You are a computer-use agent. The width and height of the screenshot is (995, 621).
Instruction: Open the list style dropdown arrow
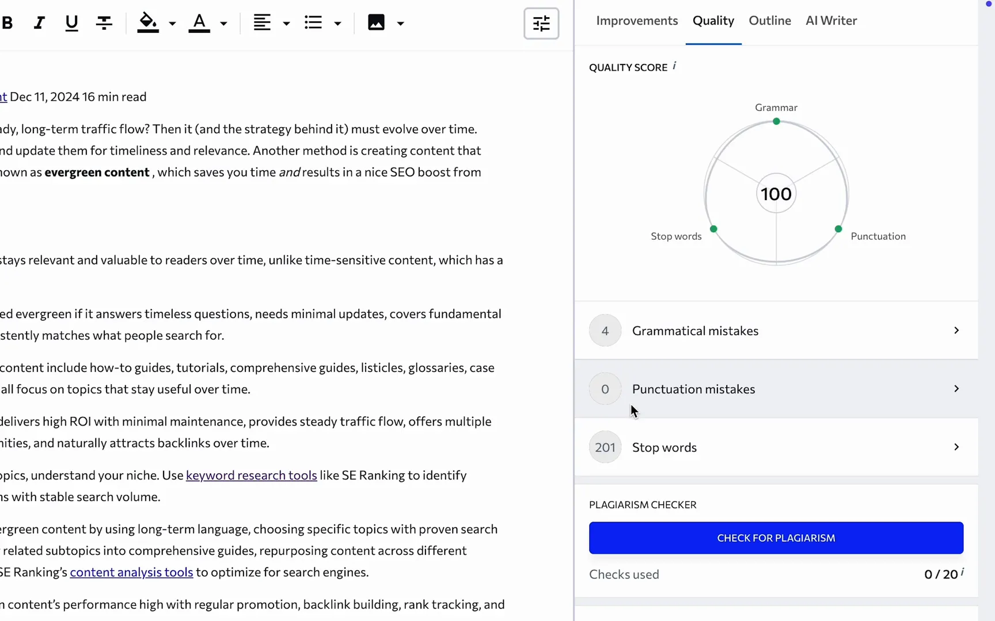pyautogui.click(x=338, y=24)
